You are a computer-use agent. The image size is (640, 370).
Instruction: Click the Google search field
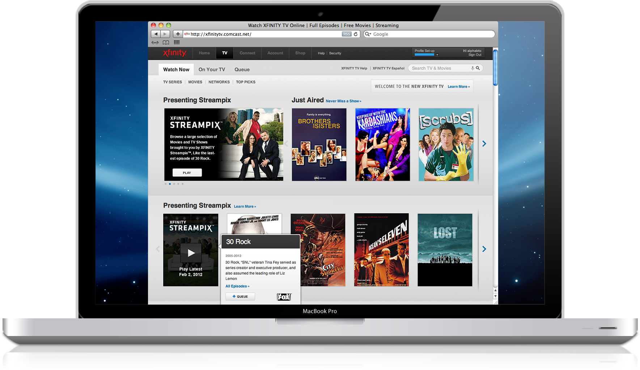click(429, 34)
